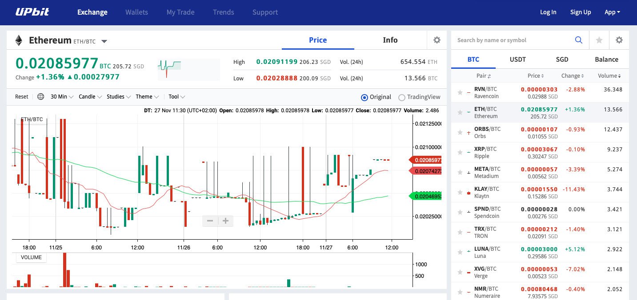The image size is (637, 300).
Task: Open the Theme dropdown
Action: pyautogui.click(x=147, y=96)
